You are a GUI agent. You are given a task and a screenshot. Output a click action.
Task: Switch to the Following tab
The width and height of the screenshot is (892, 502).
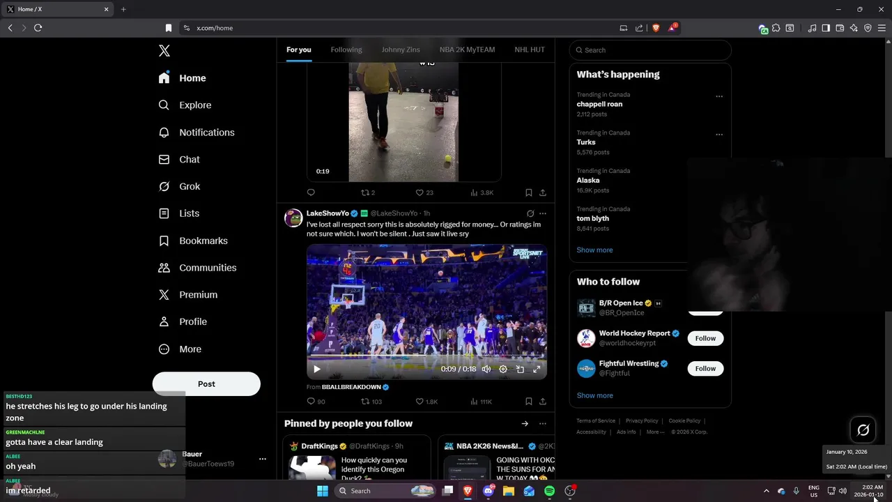point(346,50)
